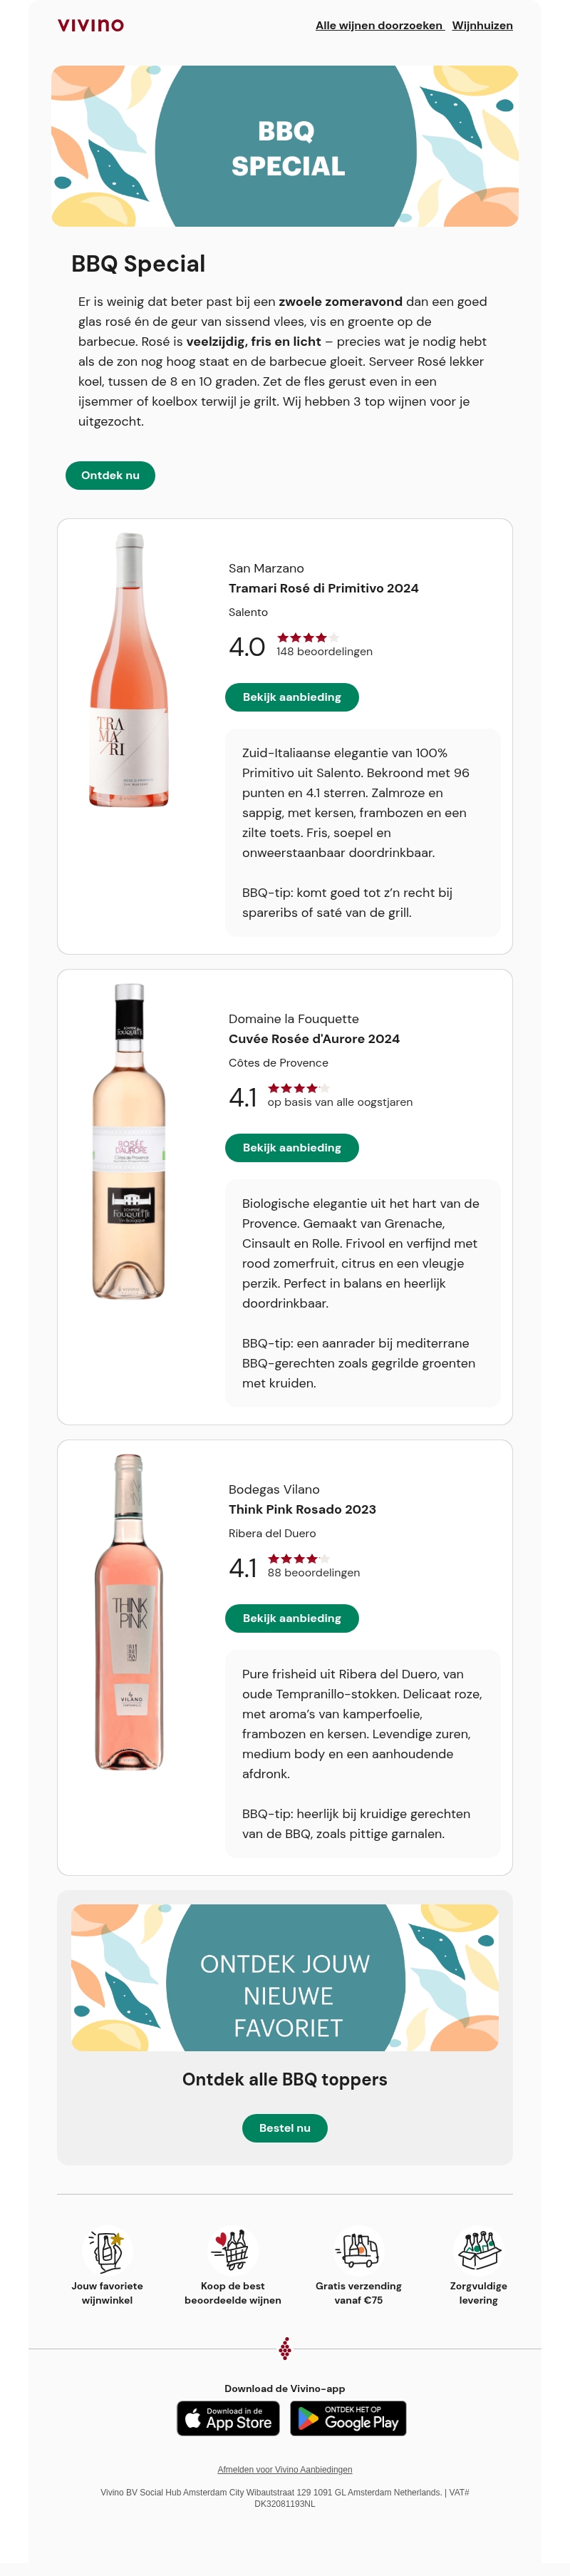View offer for Tramari Rosé di Primitivo
The width and height of the screenshot is (570, 2576).
[x=292, y=697]
